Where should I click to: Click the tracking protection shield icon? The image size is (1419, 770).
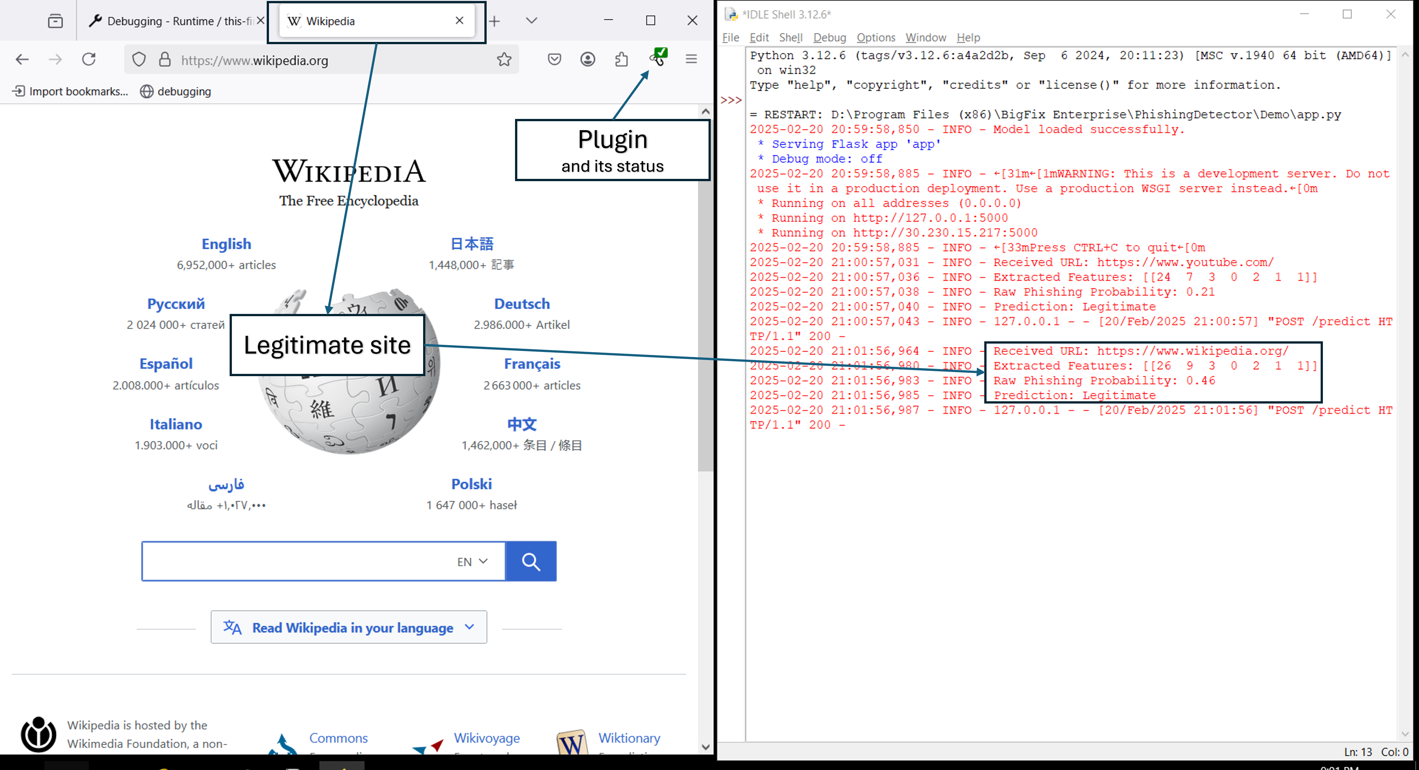point(139,59)
